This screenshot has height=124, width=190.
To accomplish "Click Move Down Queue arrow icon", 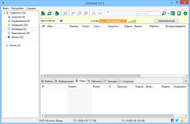I will pyautogui.click(x=100, y=13).
